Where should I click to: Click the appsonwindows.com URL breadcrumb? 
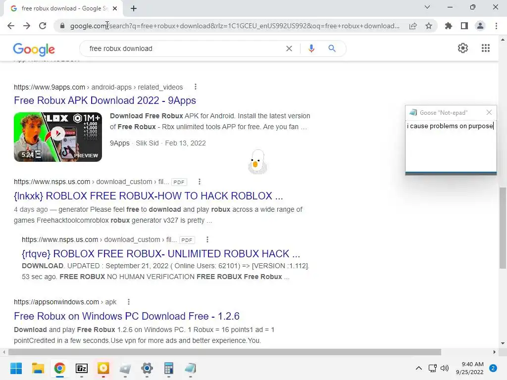pos(65,302)
